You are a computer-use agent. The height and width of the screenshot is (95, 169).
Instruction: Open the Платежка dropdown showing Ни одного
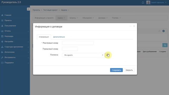pyautogui.click(x=83, y=55)
